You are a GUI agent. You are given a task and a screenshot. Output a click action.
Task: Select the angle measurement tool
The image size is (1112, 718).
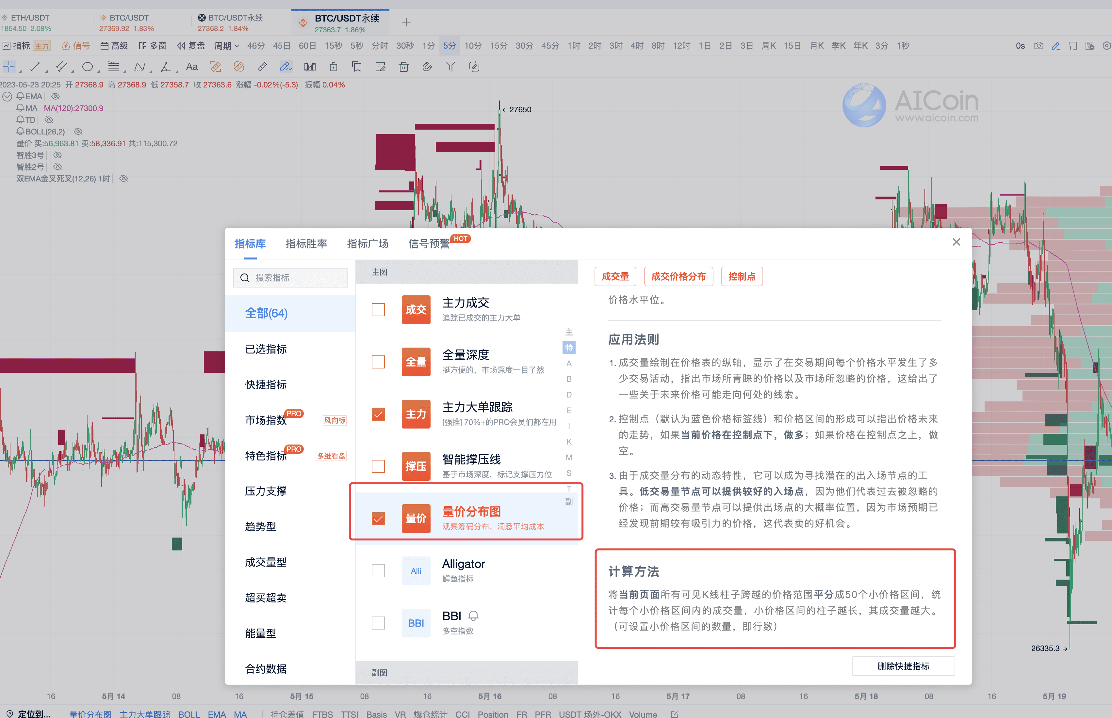coord(166,67)
